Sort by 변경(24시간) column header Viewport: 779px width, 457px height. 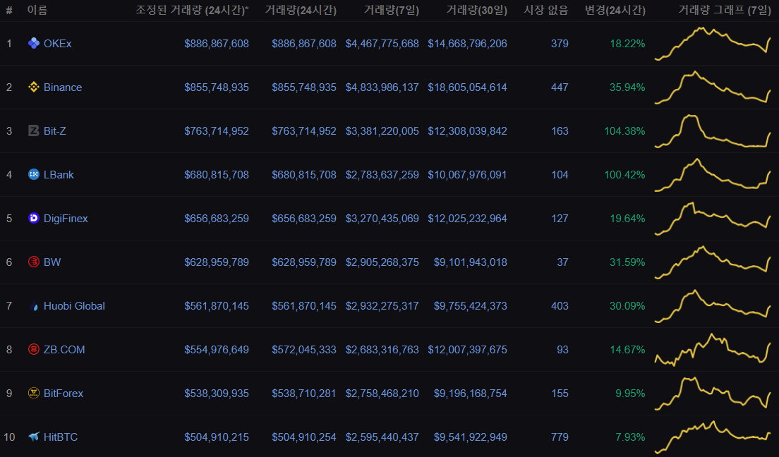point(615,10)
